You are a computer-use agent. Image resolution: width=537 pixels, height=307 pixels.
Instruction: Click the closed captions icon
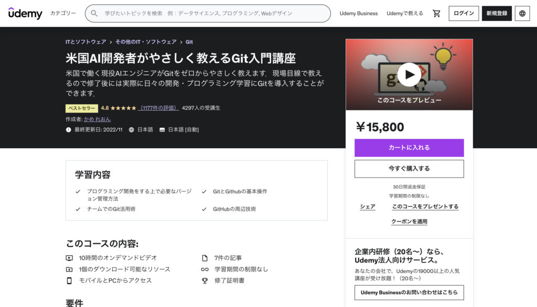162,130
